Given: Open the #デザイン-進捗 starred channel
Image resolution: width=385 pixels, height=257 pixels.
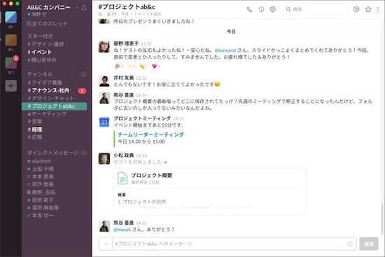Looking at the screenshot, I should point(45,44).
